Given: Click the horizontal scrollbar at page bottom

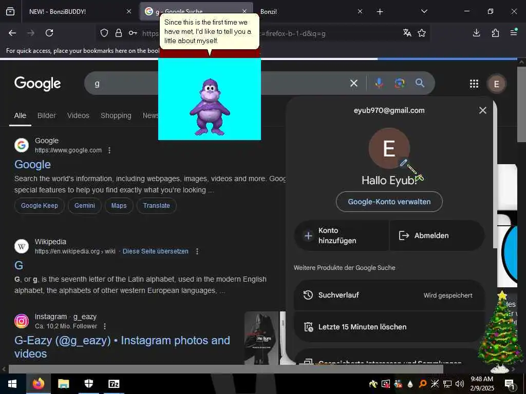Looking at the screenshot, I should tap(226, 369).
